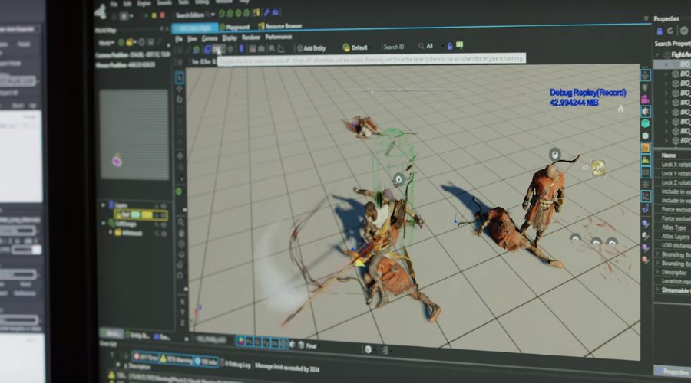Click the blue lock icon in Properties header
Image resolution: width=691 pixels, height=383 pixels.
point(660,31)
